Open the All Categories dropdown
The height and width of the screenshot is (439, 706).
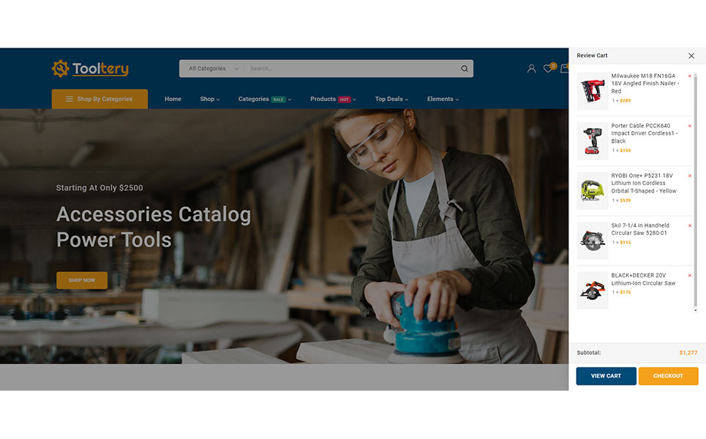(213, 69)
